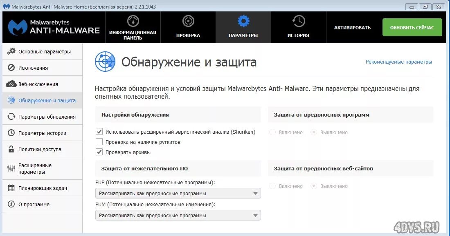Image resolution: width=450 pixels, height=236 pixels.
Task: Minimize the Malwarebytes window
Action: [x=412, y=7]
